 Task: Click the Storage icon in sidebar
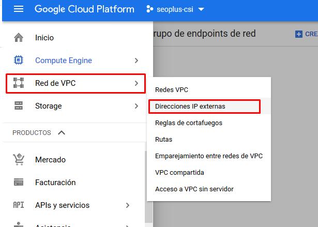[x=19, y=106]
